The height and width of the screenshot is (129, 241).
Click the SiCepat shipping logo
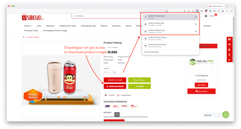coord(125,106)
